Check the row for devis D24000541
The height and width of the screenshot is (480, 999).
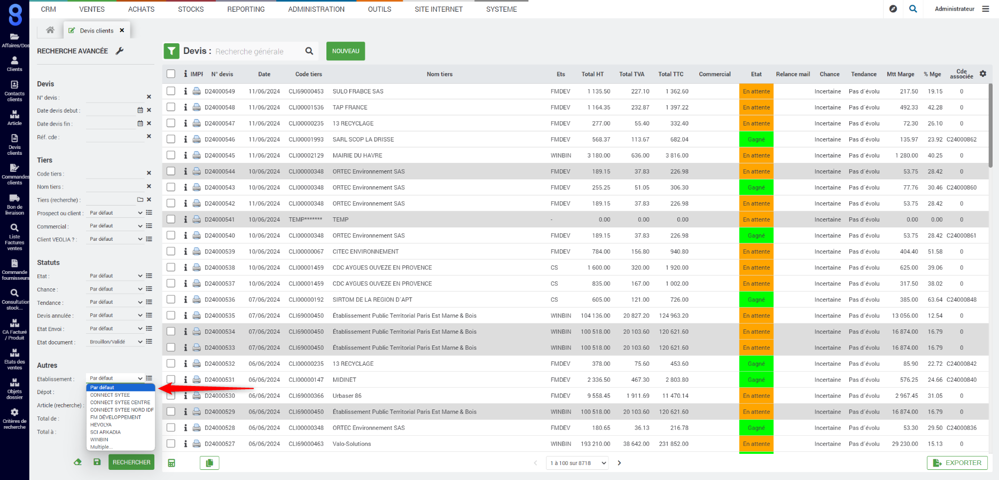pos(171,219)
